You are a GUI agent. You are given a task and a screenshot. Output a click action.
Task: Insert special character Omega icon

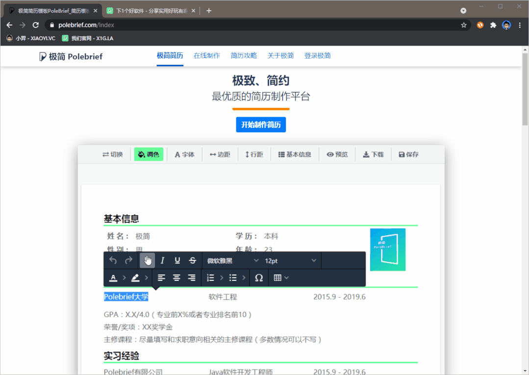point(259,278)
